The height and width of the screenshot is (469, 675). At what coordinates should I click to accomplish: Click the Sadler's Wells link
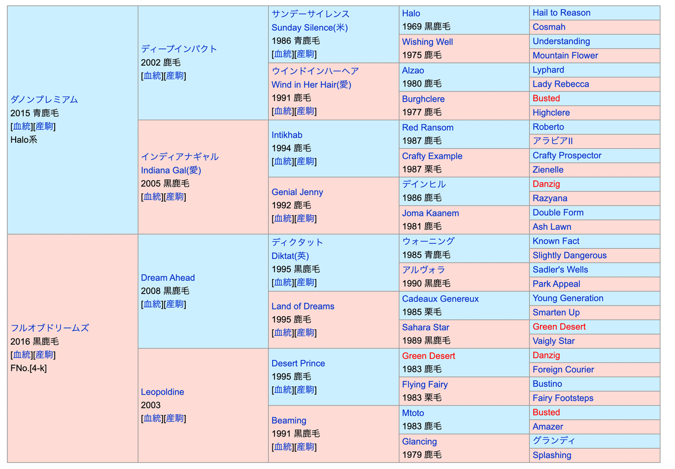point(560,270)
